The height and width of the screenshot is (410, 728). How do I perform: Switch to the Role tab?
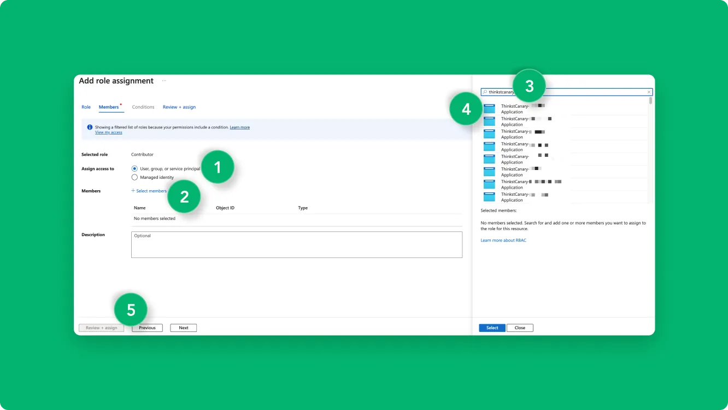(x=86, y=107)
